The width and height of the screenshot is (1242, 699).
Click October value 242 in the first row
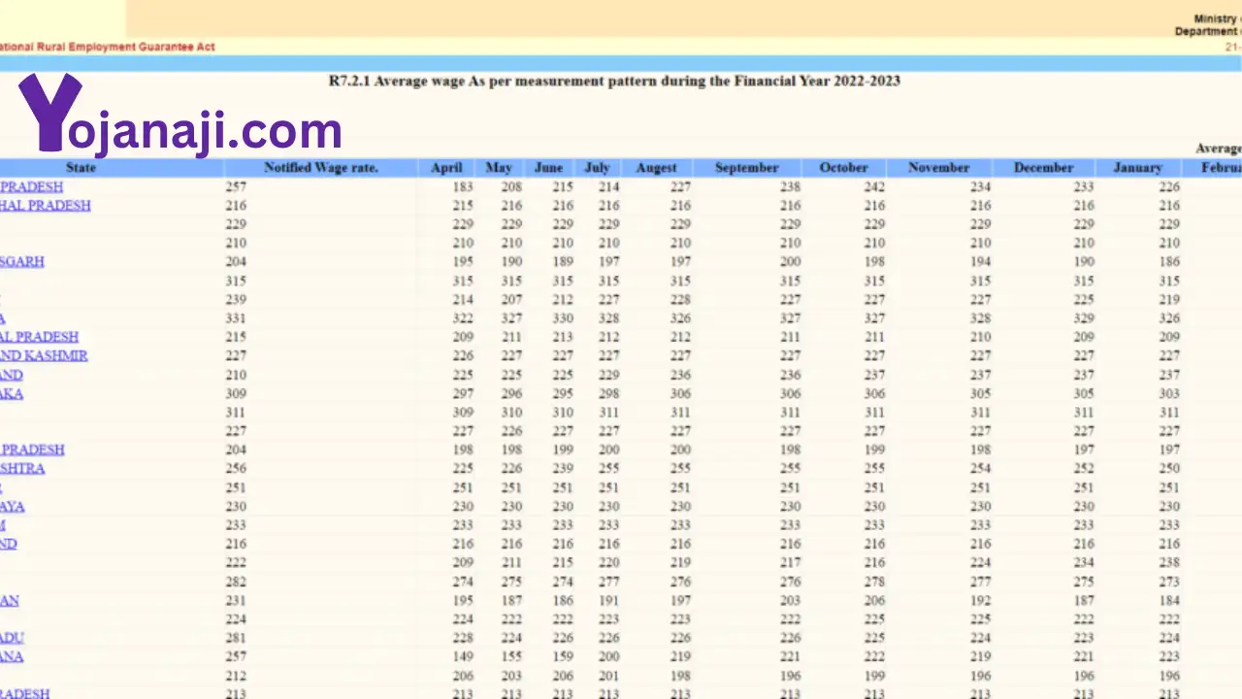point(874,187)
